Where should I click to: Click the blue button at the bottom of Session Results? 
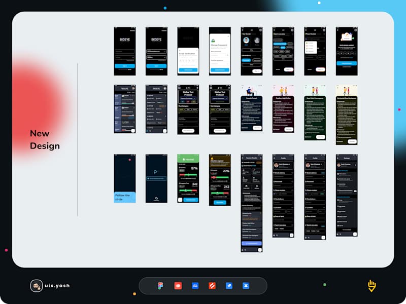pyautogui.click(x=252, y=243)
